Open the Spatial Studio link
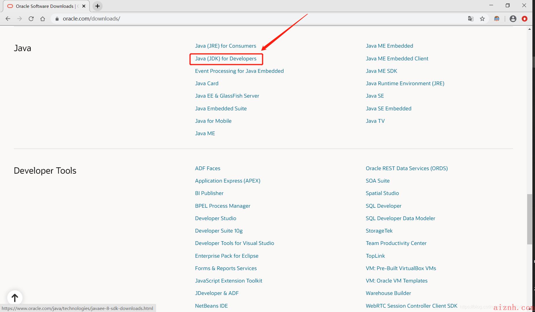 (382, 193)
